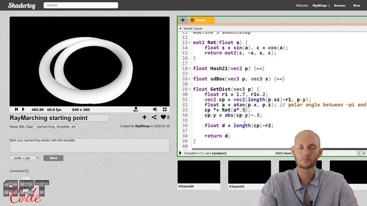This screenshot has height=206, width=367.
Task: Click the '60.0 fps' readout
Action: 54,109
